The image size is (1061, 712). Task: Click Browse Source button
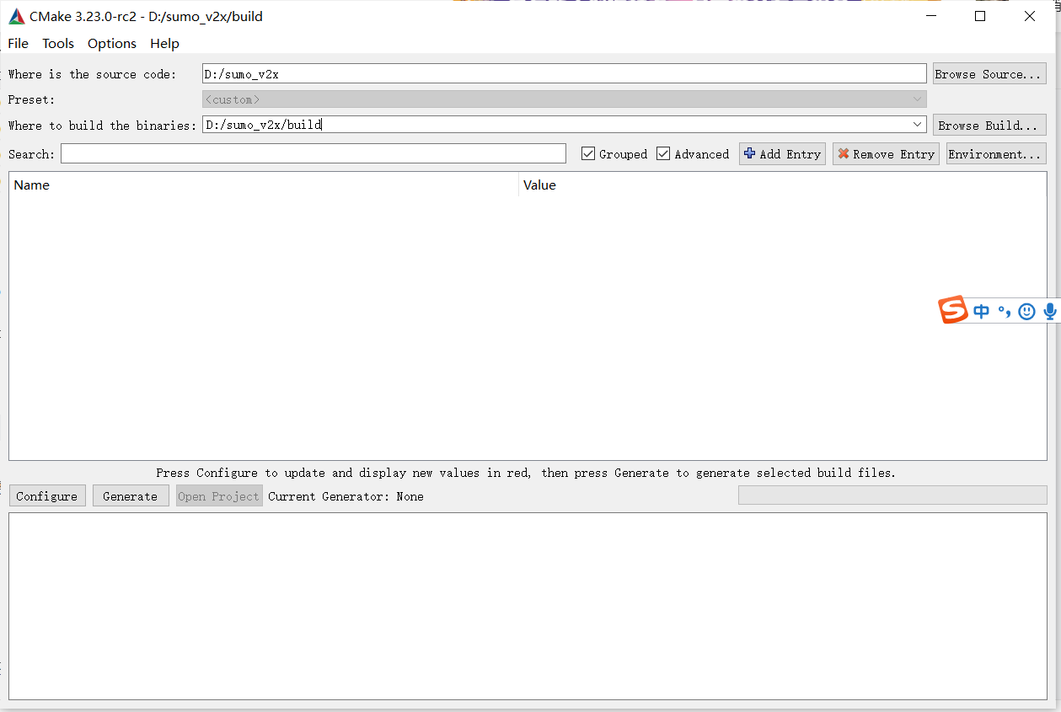[989, 74]
